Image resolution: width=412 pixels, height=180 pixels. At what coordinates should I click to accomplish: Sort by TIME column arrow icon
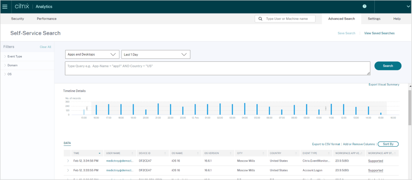pos(100,153)
